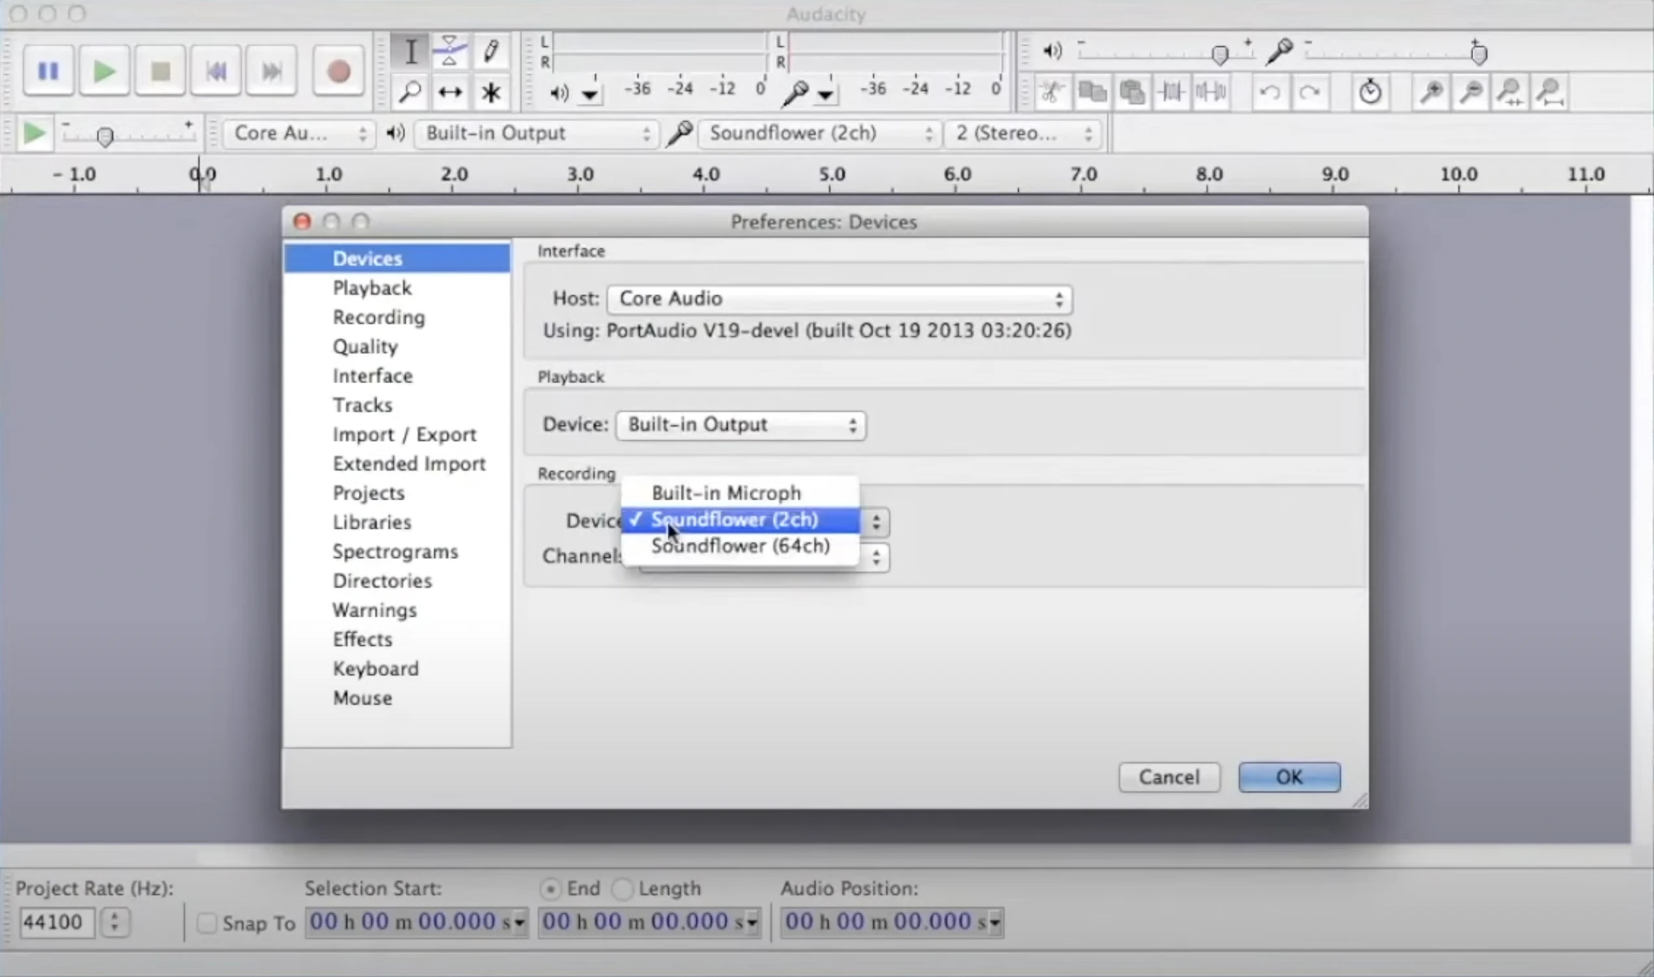Select the Zoom magnifier tool
Image resolution: width=1654 pixels, height=977 pixels.
click(410, 92)
